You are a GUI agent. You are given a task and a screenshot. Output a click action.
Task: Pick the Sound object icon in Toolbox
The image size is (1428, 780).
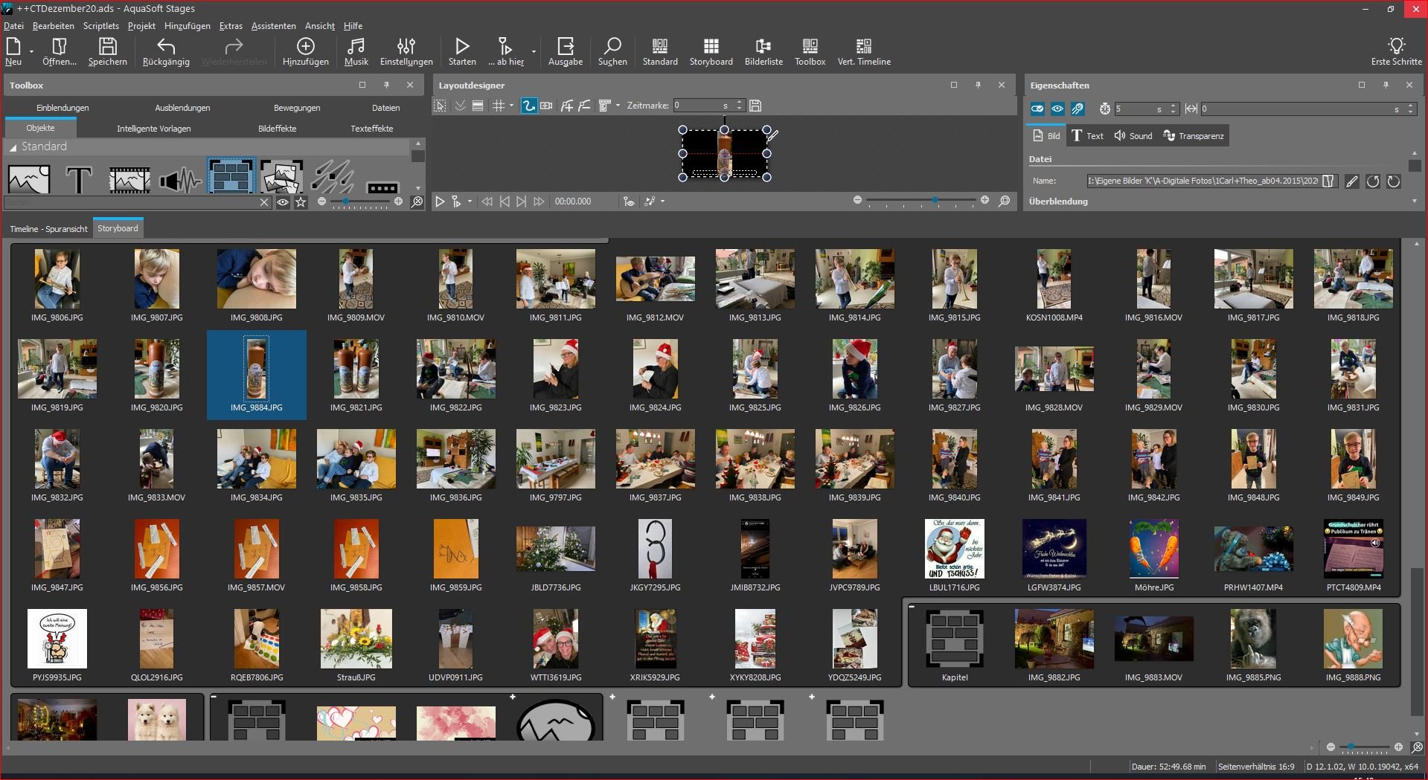(x=179, y=179)
